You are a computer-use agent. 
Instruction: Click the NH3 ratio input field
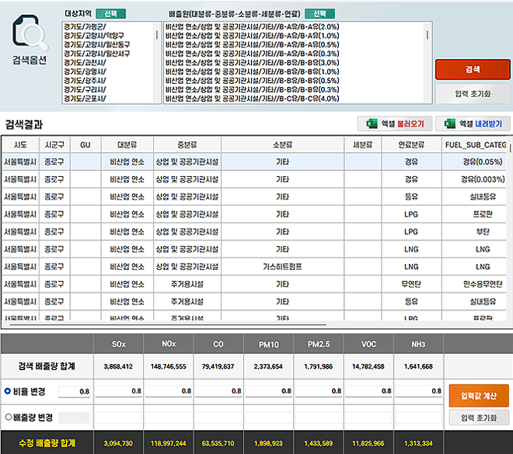pyautogui.click(x=419, y=391)
